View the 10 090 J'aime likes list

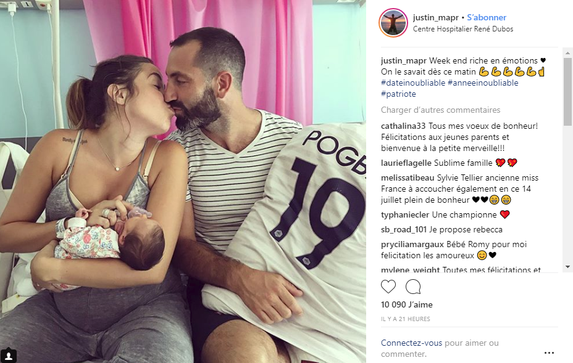pos(407,304)
